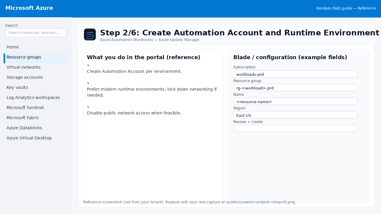The width and height of the screenshot is (381, 214).
Task: Click the Name field with <resource-name>
Action: (x=295, y=101)
